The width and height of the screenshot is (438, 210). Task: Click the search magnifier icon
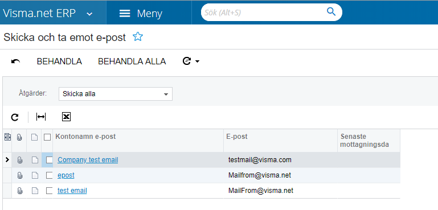(331, 12)
